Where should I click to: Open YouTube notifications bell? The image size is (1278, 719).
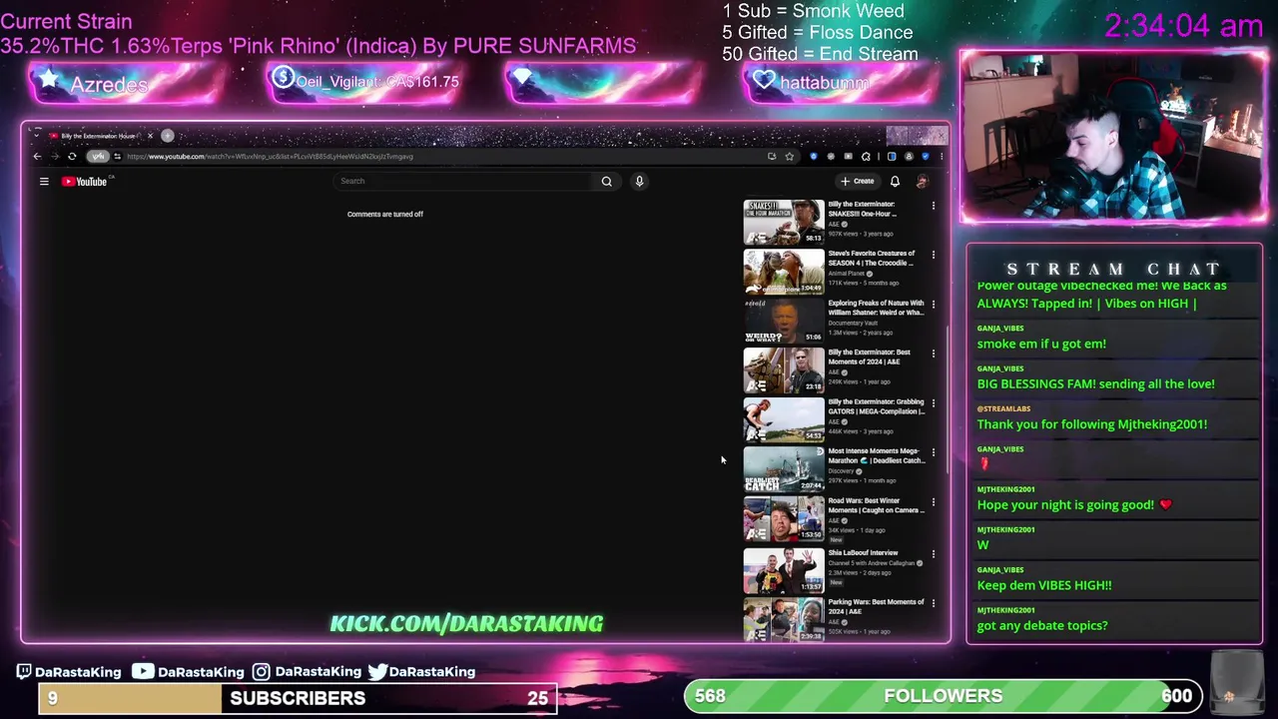click(895, 181)
